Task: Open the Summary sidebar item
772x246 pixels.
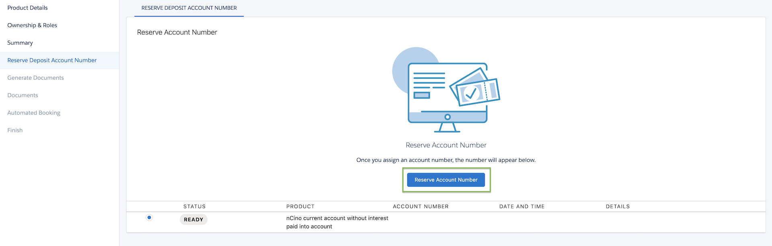Action: (x=20, y=43)
